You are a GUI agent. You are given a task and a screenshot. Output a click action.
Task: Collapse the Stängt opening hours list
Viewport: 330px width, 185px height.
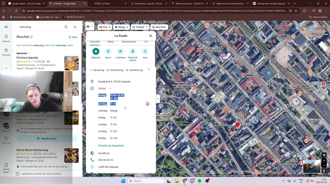pos(110,88)
